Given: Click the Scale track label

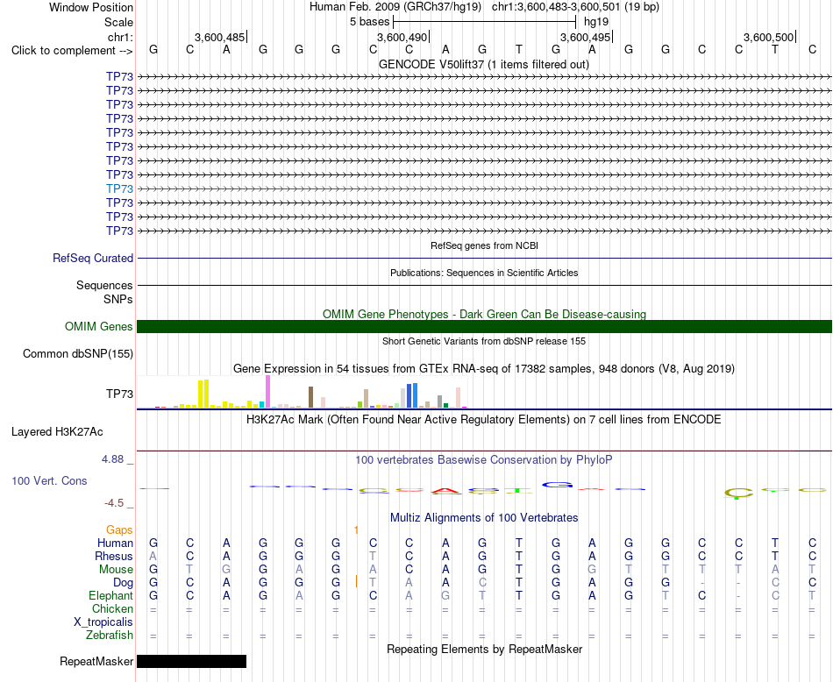Looking at the screenshot, I should pos(118,22).
